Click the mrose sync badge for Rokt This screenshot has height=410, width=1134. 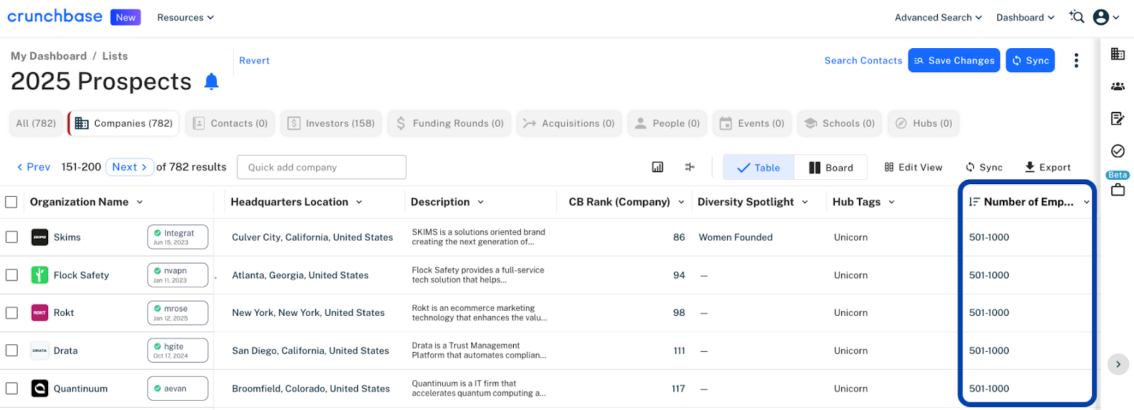point(178,312)
